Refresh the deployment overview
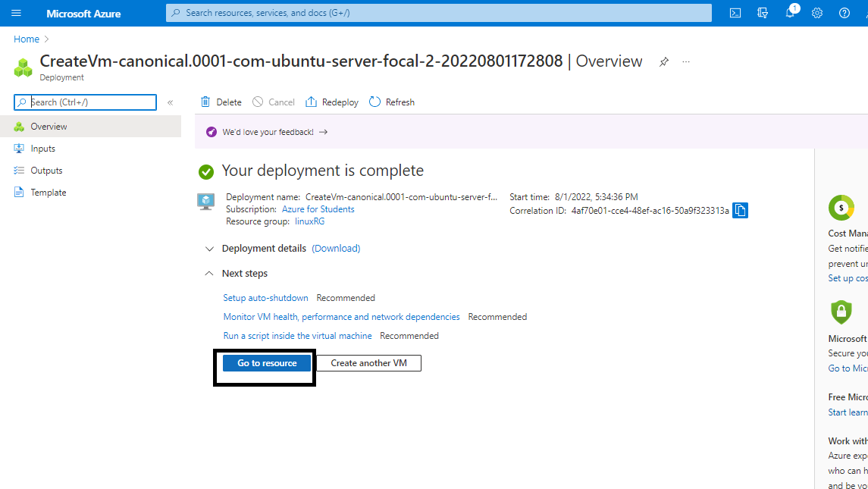This screenshot has height=489, width=868. [x=392, y=102]
